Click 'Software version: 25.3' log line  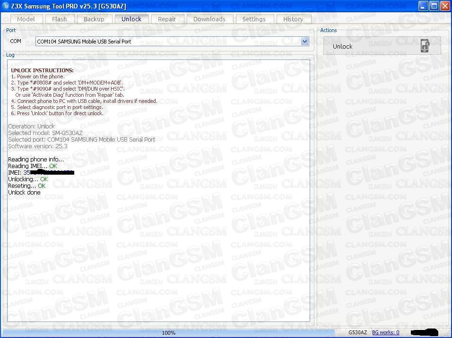point(38,146)
